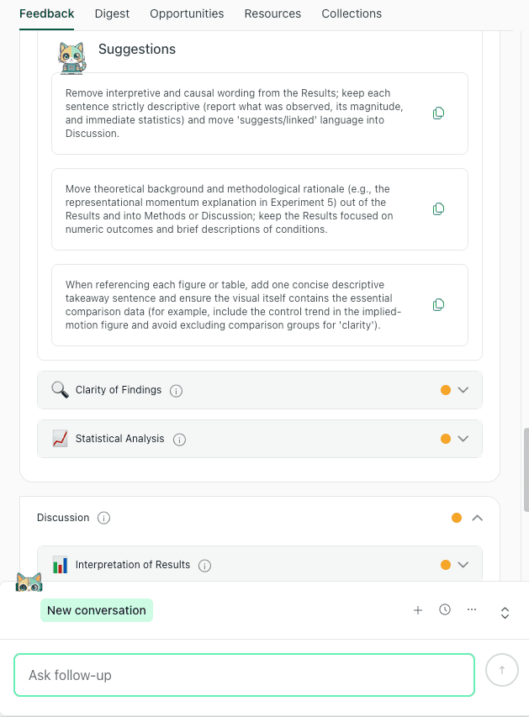Switch to the Digest tab

point(113,13)
